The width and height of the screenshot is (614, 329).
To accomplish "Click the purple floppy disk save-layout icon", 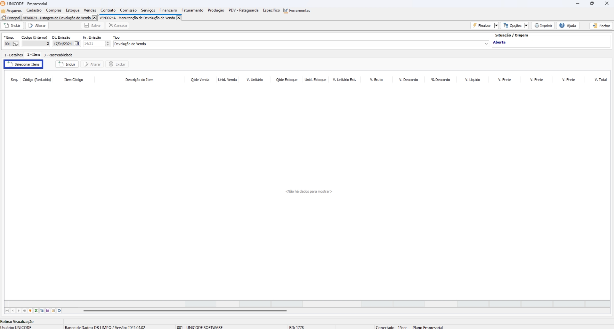I will [48, 311].
